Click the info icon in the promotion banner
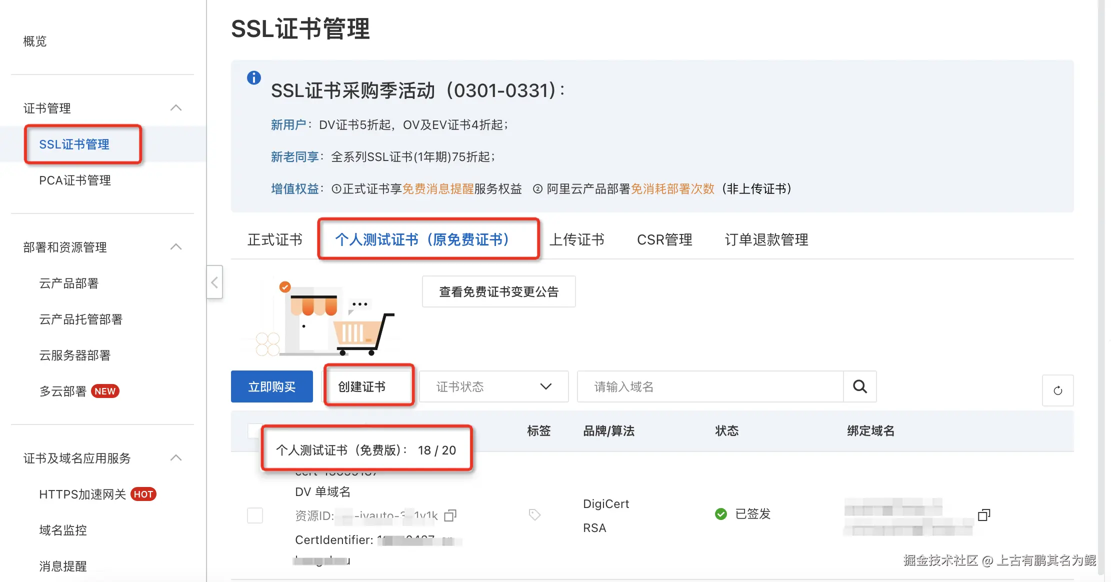Image resolution: width=1111 pixels, height=582 pixels. pyautogui.click(x=254, y=78)
